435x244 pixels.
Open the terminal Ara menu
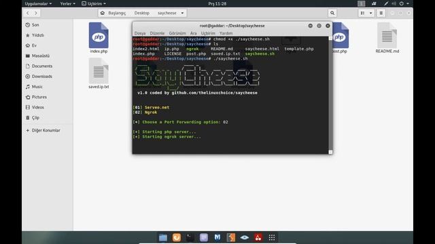[x=193, y=33]
